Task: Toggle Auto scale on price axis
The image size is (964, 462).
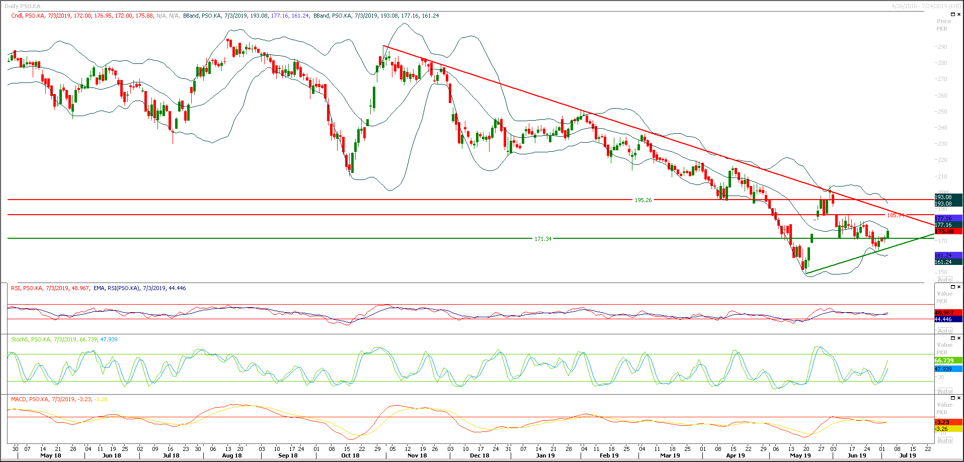Action: 944,280
